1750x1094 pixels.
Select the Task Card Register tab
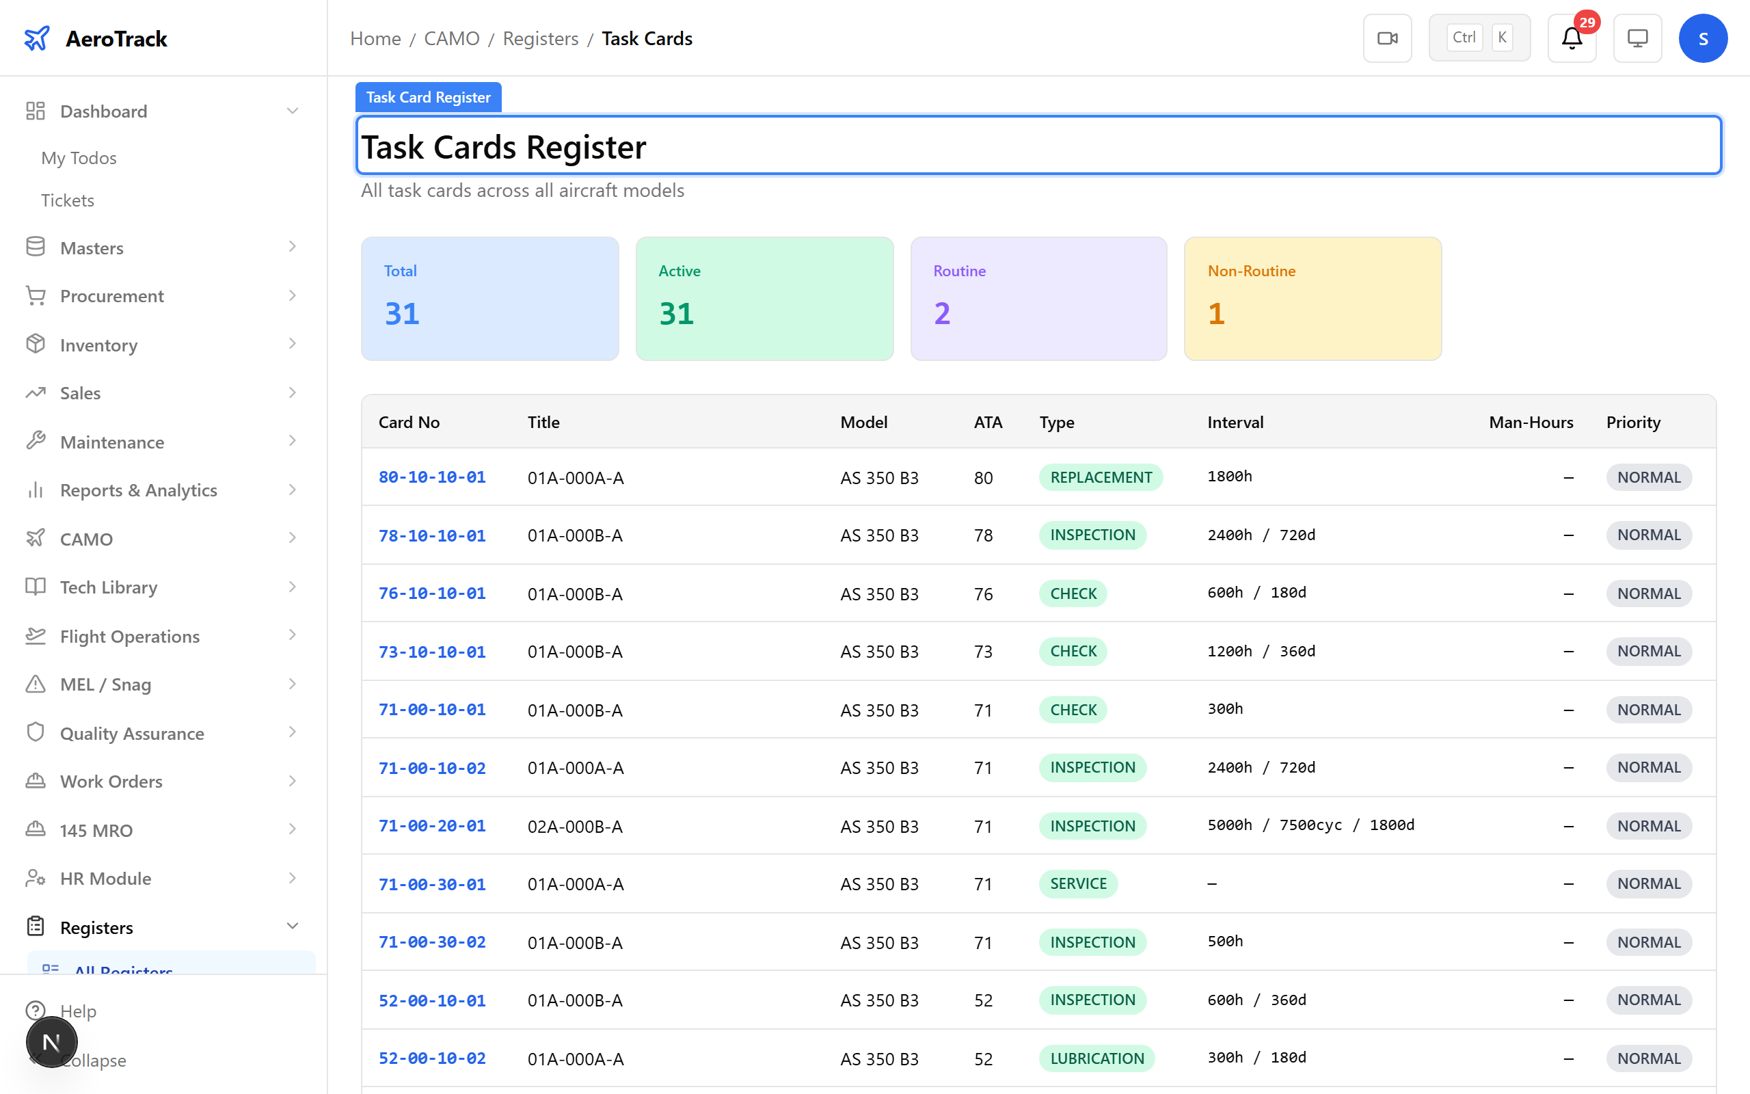point(427,96)
